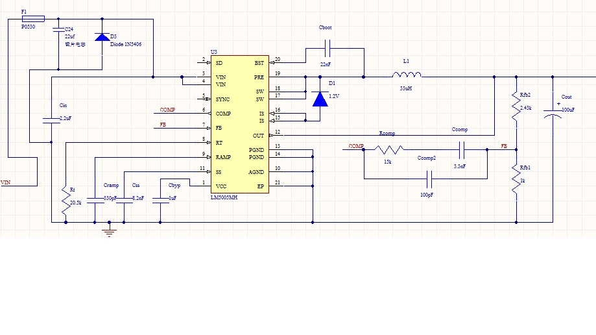Click the OUT pin label on U3
The height and width of the screenshot is (335, 596).
click(x=259, y=136)
